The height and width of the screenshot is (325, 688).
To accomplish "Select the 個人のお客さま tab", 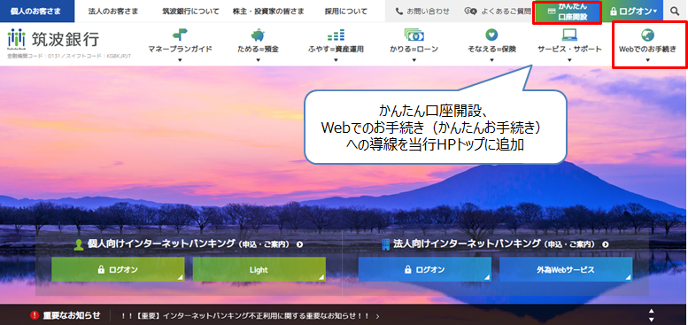I will coord(37,11).
